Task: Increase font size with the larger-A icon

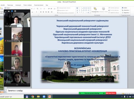Action: (x=32, y=9)
